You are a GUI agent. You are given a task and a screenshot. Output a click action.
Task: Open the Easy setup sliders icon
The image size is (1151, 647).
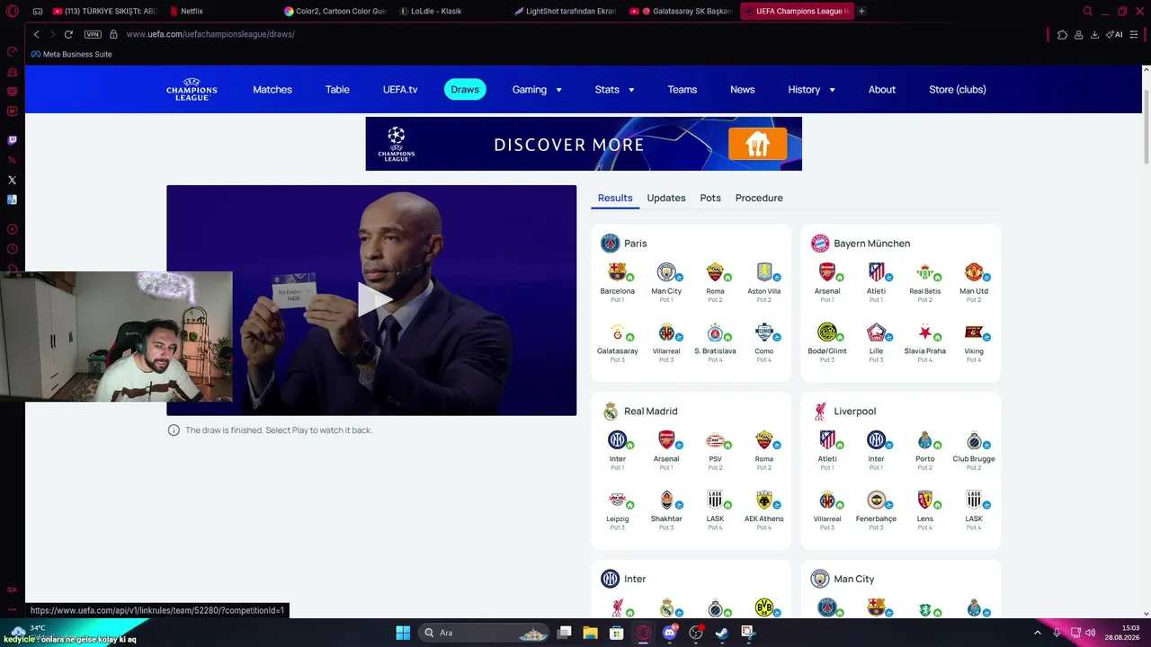pyautogui.click(x=1135, y=34)
